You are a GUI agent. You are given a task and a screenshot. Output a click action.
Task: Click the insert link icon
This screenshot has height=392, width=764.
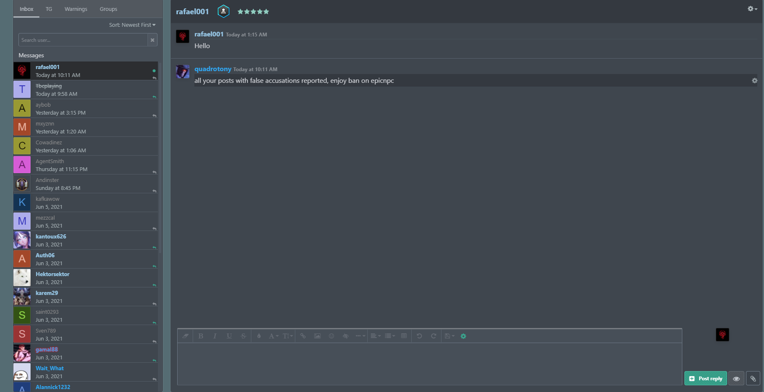[x=303, y=336]
